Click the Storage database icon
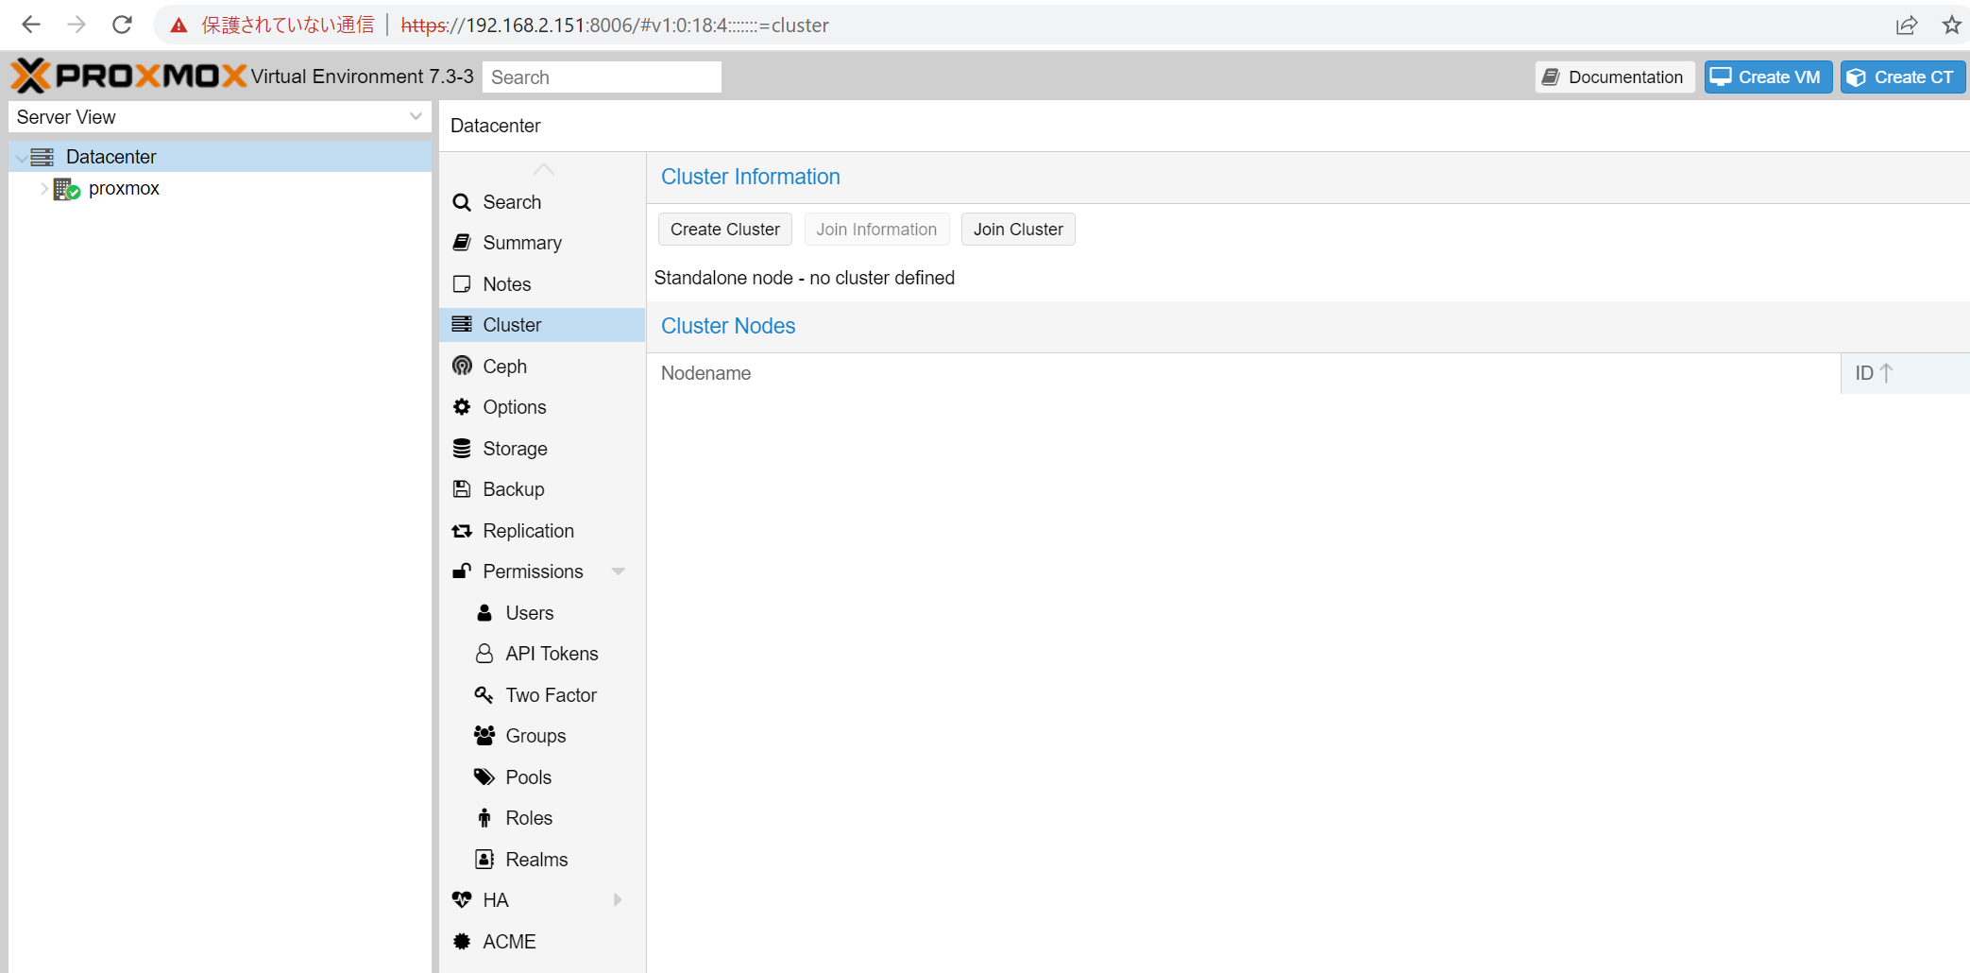Viewport: 1970px width, 973px height. pos(462,449)
